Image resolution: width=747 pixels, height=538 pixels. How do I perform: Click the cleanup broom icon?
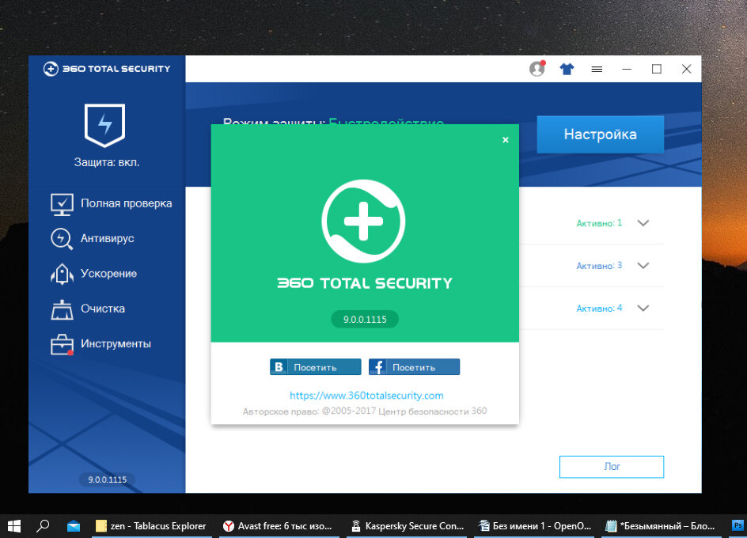click(62, 309)
